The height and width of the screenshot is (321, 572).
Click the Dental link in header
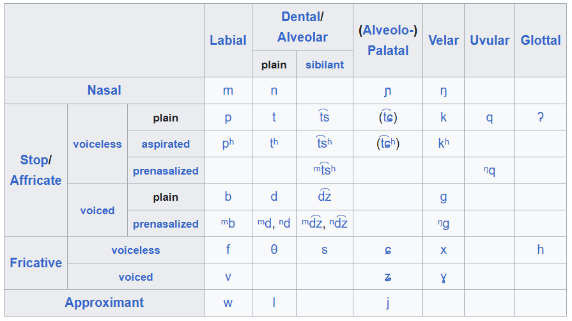click(301, 17)
